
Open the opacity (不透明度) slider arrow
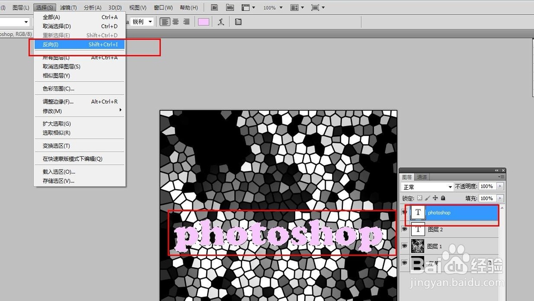[500, 187]
